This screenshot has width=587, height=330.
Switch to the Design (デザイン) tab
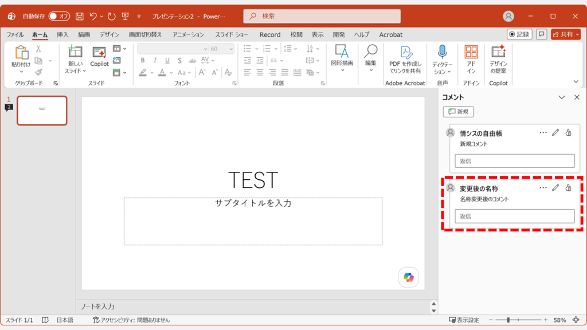[109, 34]
